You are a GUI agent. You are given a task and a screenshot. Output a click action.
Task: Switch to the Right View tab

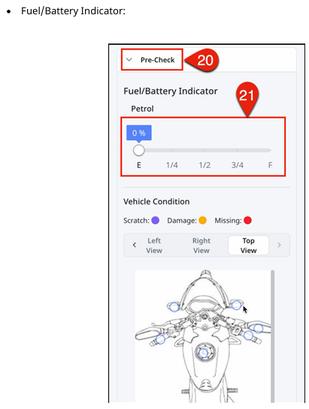[201, 245]
